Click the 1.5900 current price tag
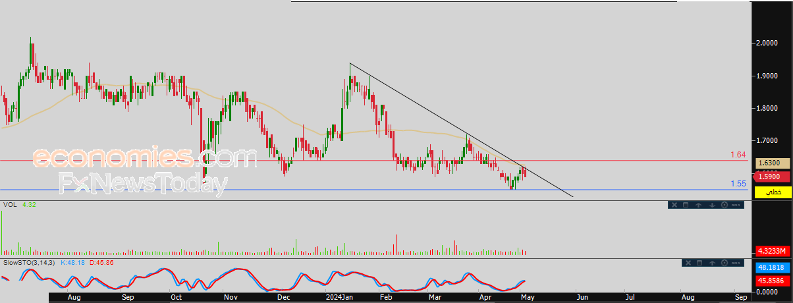This screenshot has height=303, width=793. [x=772, y=177]
